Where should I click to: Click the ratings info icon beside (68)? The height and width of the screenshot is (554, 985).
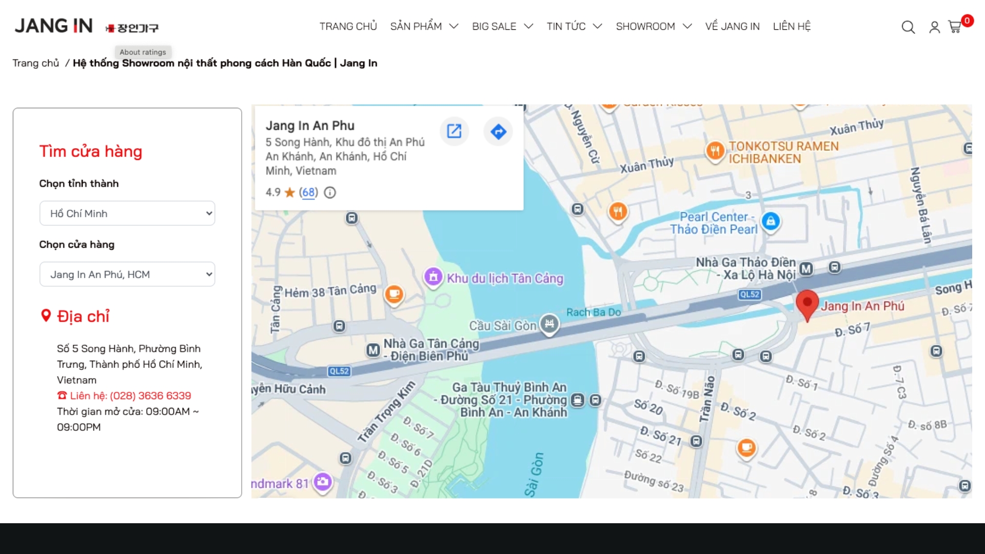point(330,192)
